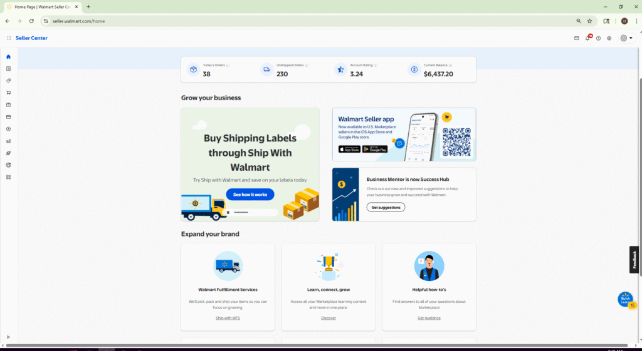Viewport: 642px width, 351px height.
Task: Open the four-squares apps icon in sidebar
Action: pyautogui.click(x=8, y=177)
